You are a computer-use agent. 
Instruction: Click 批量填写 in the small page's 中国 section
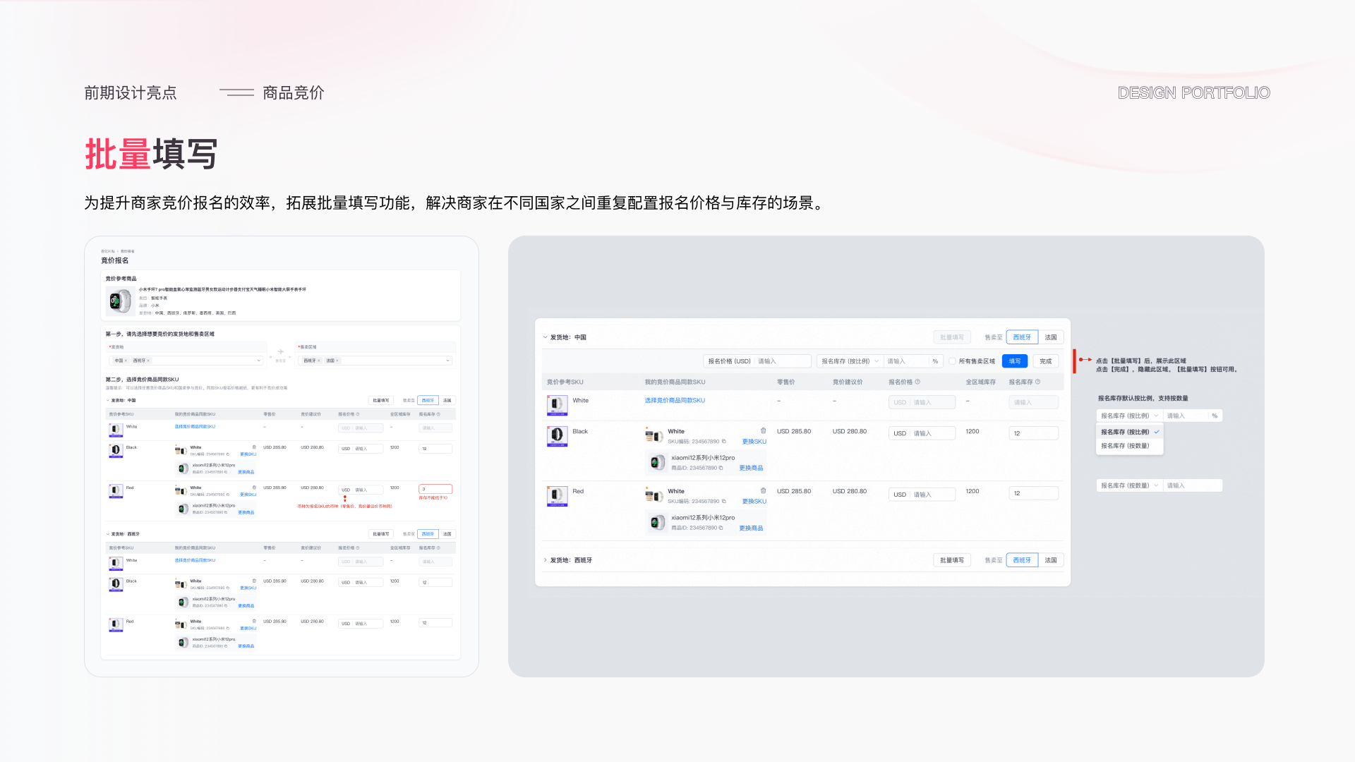point(381,400)
